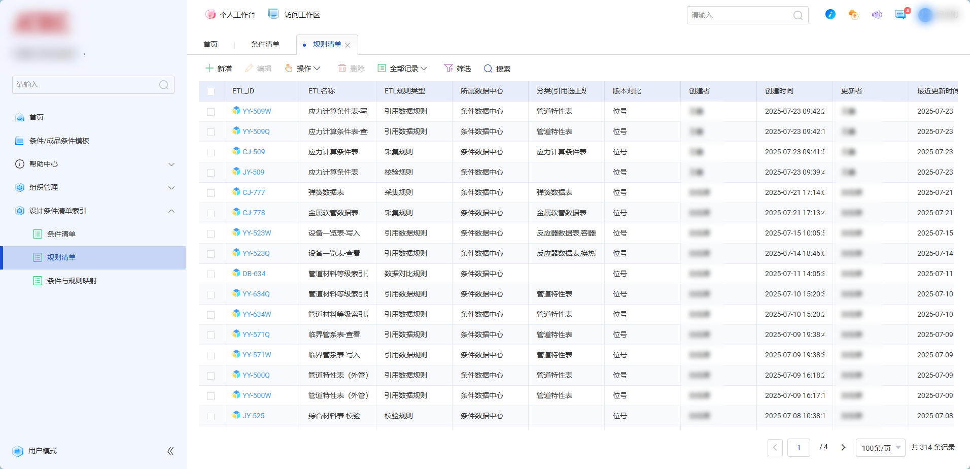
Task: Collapse the 设计条件清单索引 chevron
Action: (x=171, y=211)
